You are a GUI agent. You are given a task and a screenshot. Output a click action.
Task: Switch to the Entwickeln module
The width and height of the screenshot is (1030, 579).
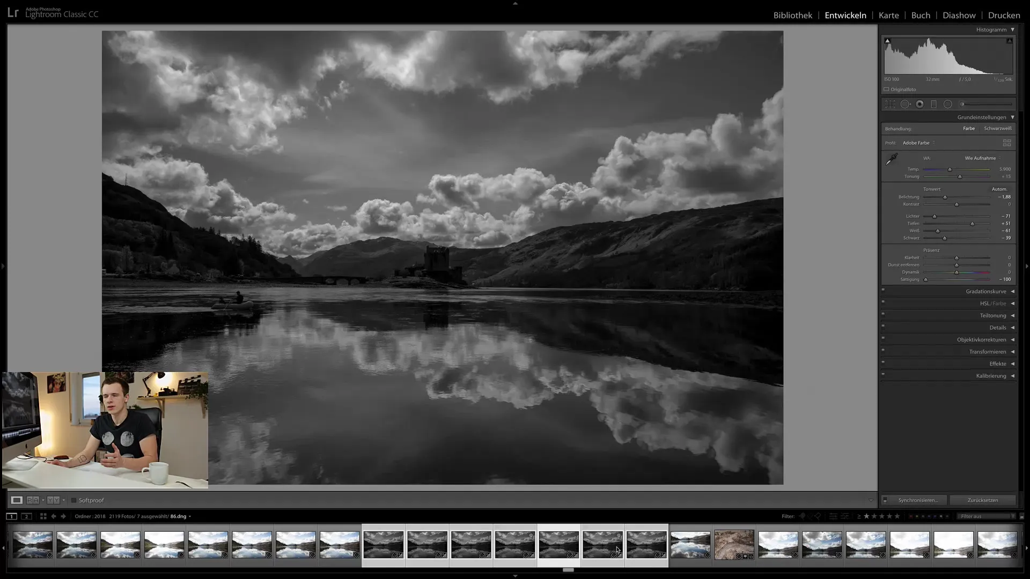(x=845, y=15)
